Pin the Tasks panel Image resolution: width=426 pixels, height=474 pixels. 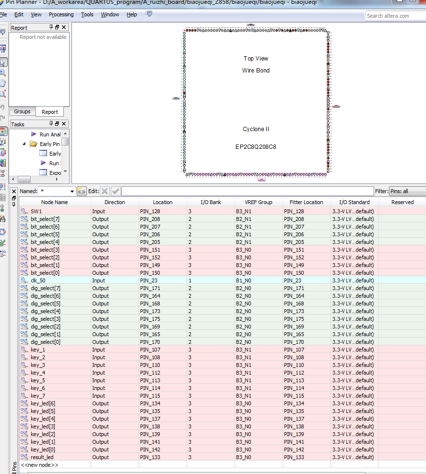[51, 123]
